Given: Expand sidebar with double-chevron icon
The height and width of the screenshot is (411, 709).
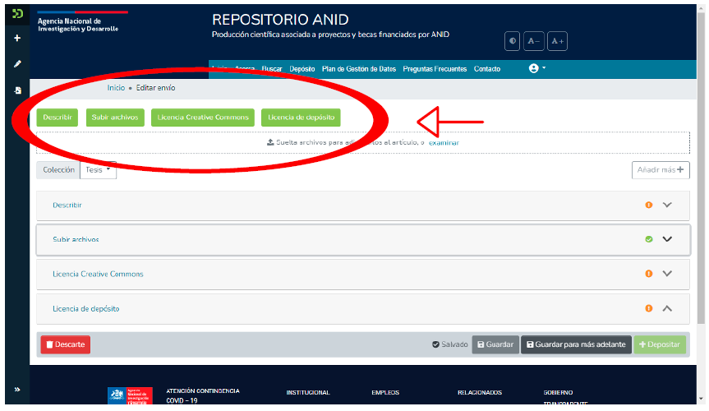Looking at the screenshot, I should point(17,390).
